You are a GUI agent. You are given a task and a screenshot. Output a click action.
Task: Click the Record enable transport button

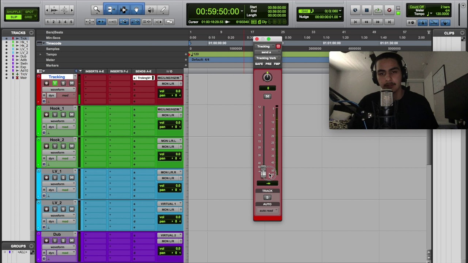click(389, 10)
